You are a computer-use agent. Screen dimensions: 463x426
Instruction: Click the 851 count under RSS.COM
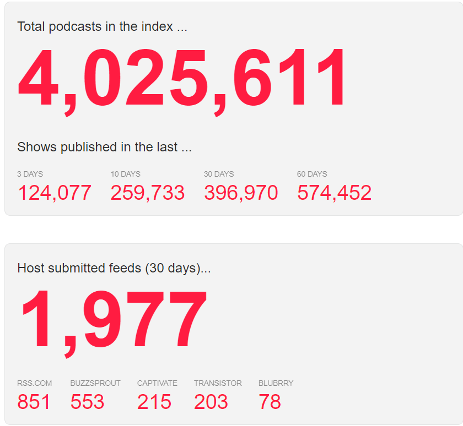click(34, 402)
